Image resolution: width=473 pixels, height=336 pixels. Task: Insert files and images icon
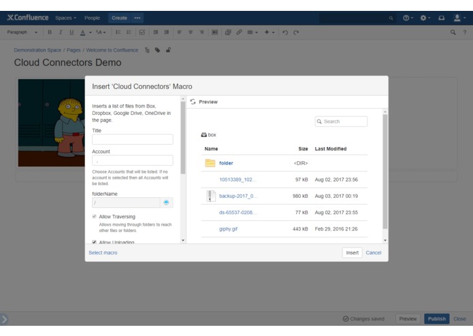(x=228, y=32)
